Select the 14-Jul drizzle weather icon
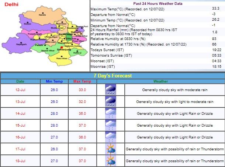The height and width of the screenshot is (167, 225). (110, 114)
